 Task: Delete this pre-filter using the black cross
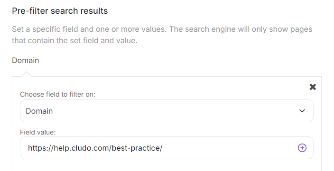(313, 87)
